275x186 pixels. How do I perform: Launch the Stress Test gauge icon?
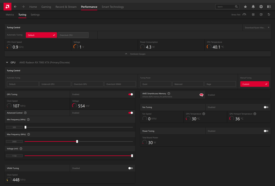point(245,15)
